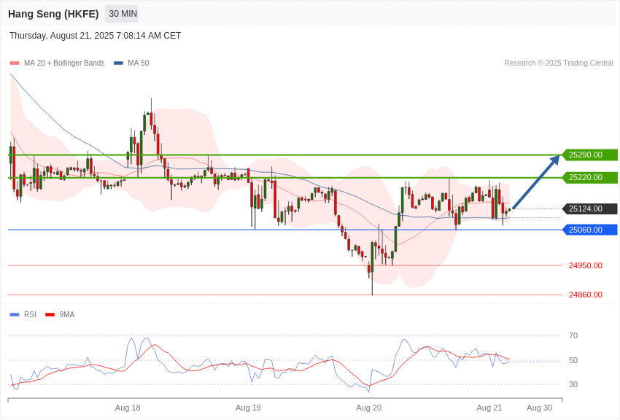This screenshot has height=420, width=620.
Task: Select the 25124.00 current price tag
Action: (x=589, y=209)
